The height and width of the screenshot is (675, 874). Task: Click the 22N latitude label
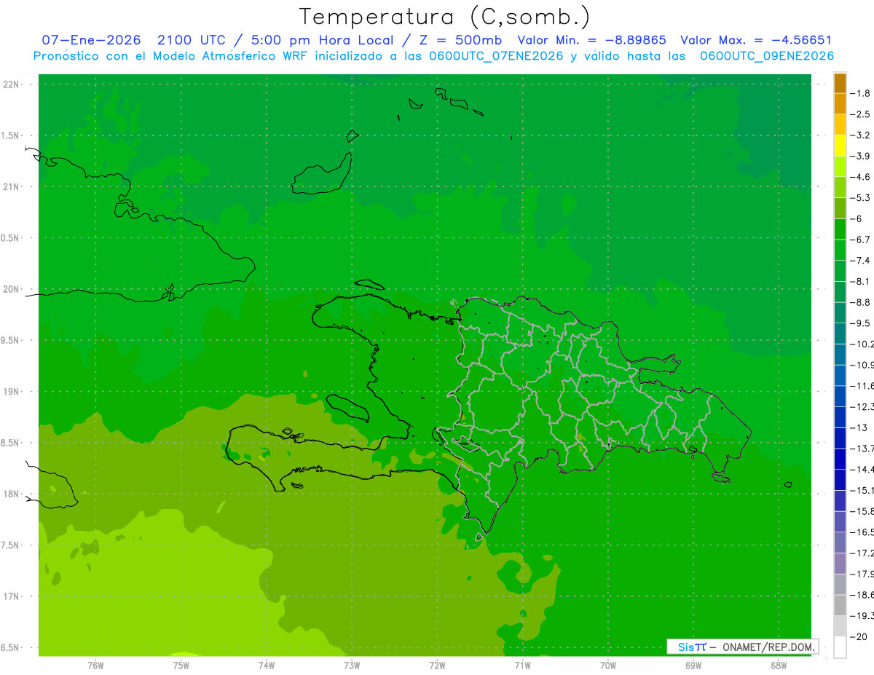[12, 84]
